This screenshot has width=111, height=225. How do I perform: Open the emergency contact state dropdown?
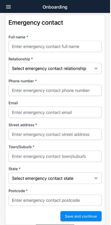55,178
